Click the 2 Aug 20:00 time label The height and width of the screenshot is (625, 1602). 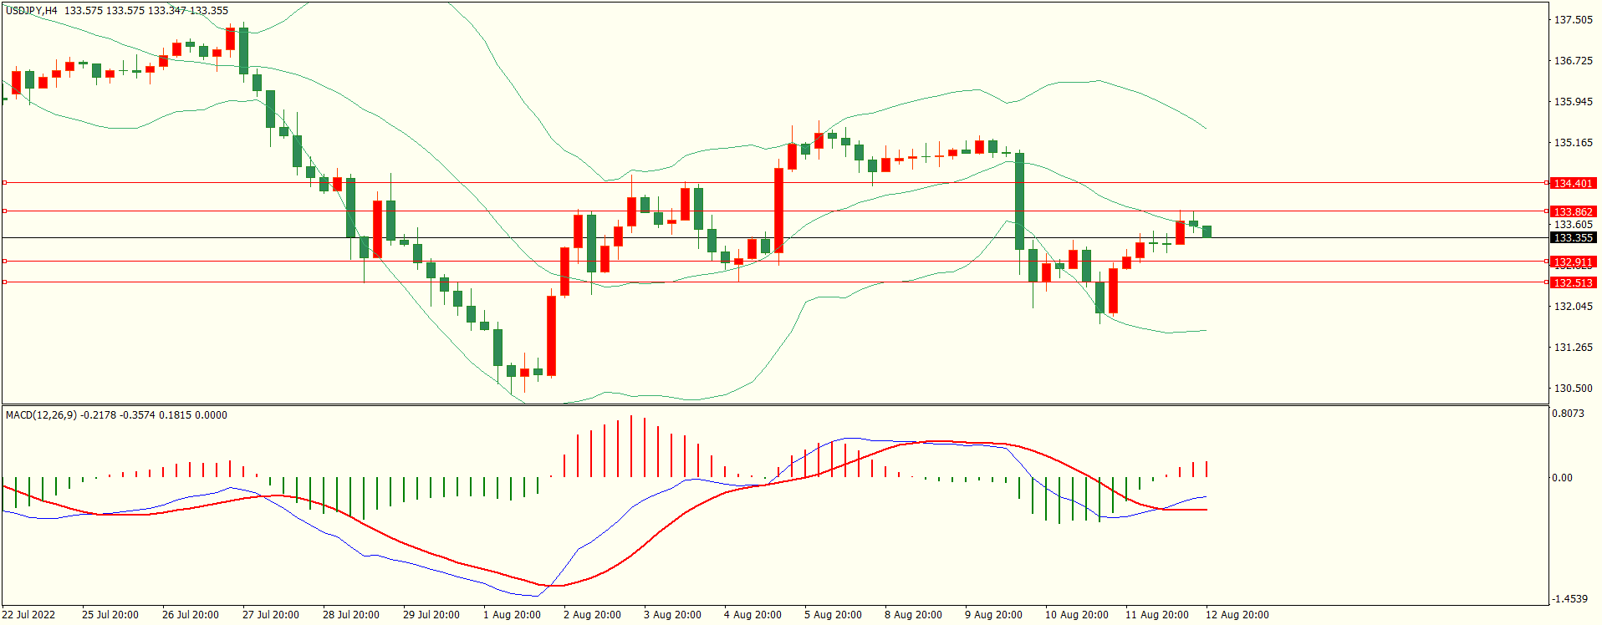tap(592, 614)
